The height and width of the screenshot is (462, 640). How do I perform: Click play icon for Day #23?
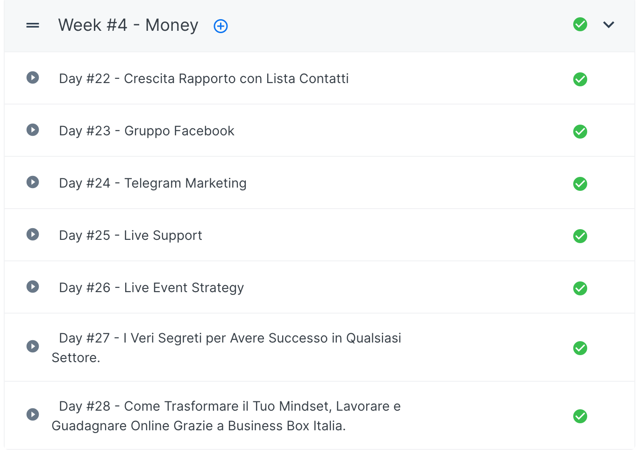pos(33,130)
